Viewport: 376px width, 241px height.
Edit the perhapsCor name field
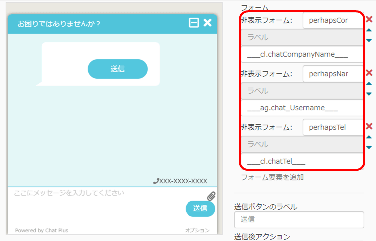click(x=333, y=20)
